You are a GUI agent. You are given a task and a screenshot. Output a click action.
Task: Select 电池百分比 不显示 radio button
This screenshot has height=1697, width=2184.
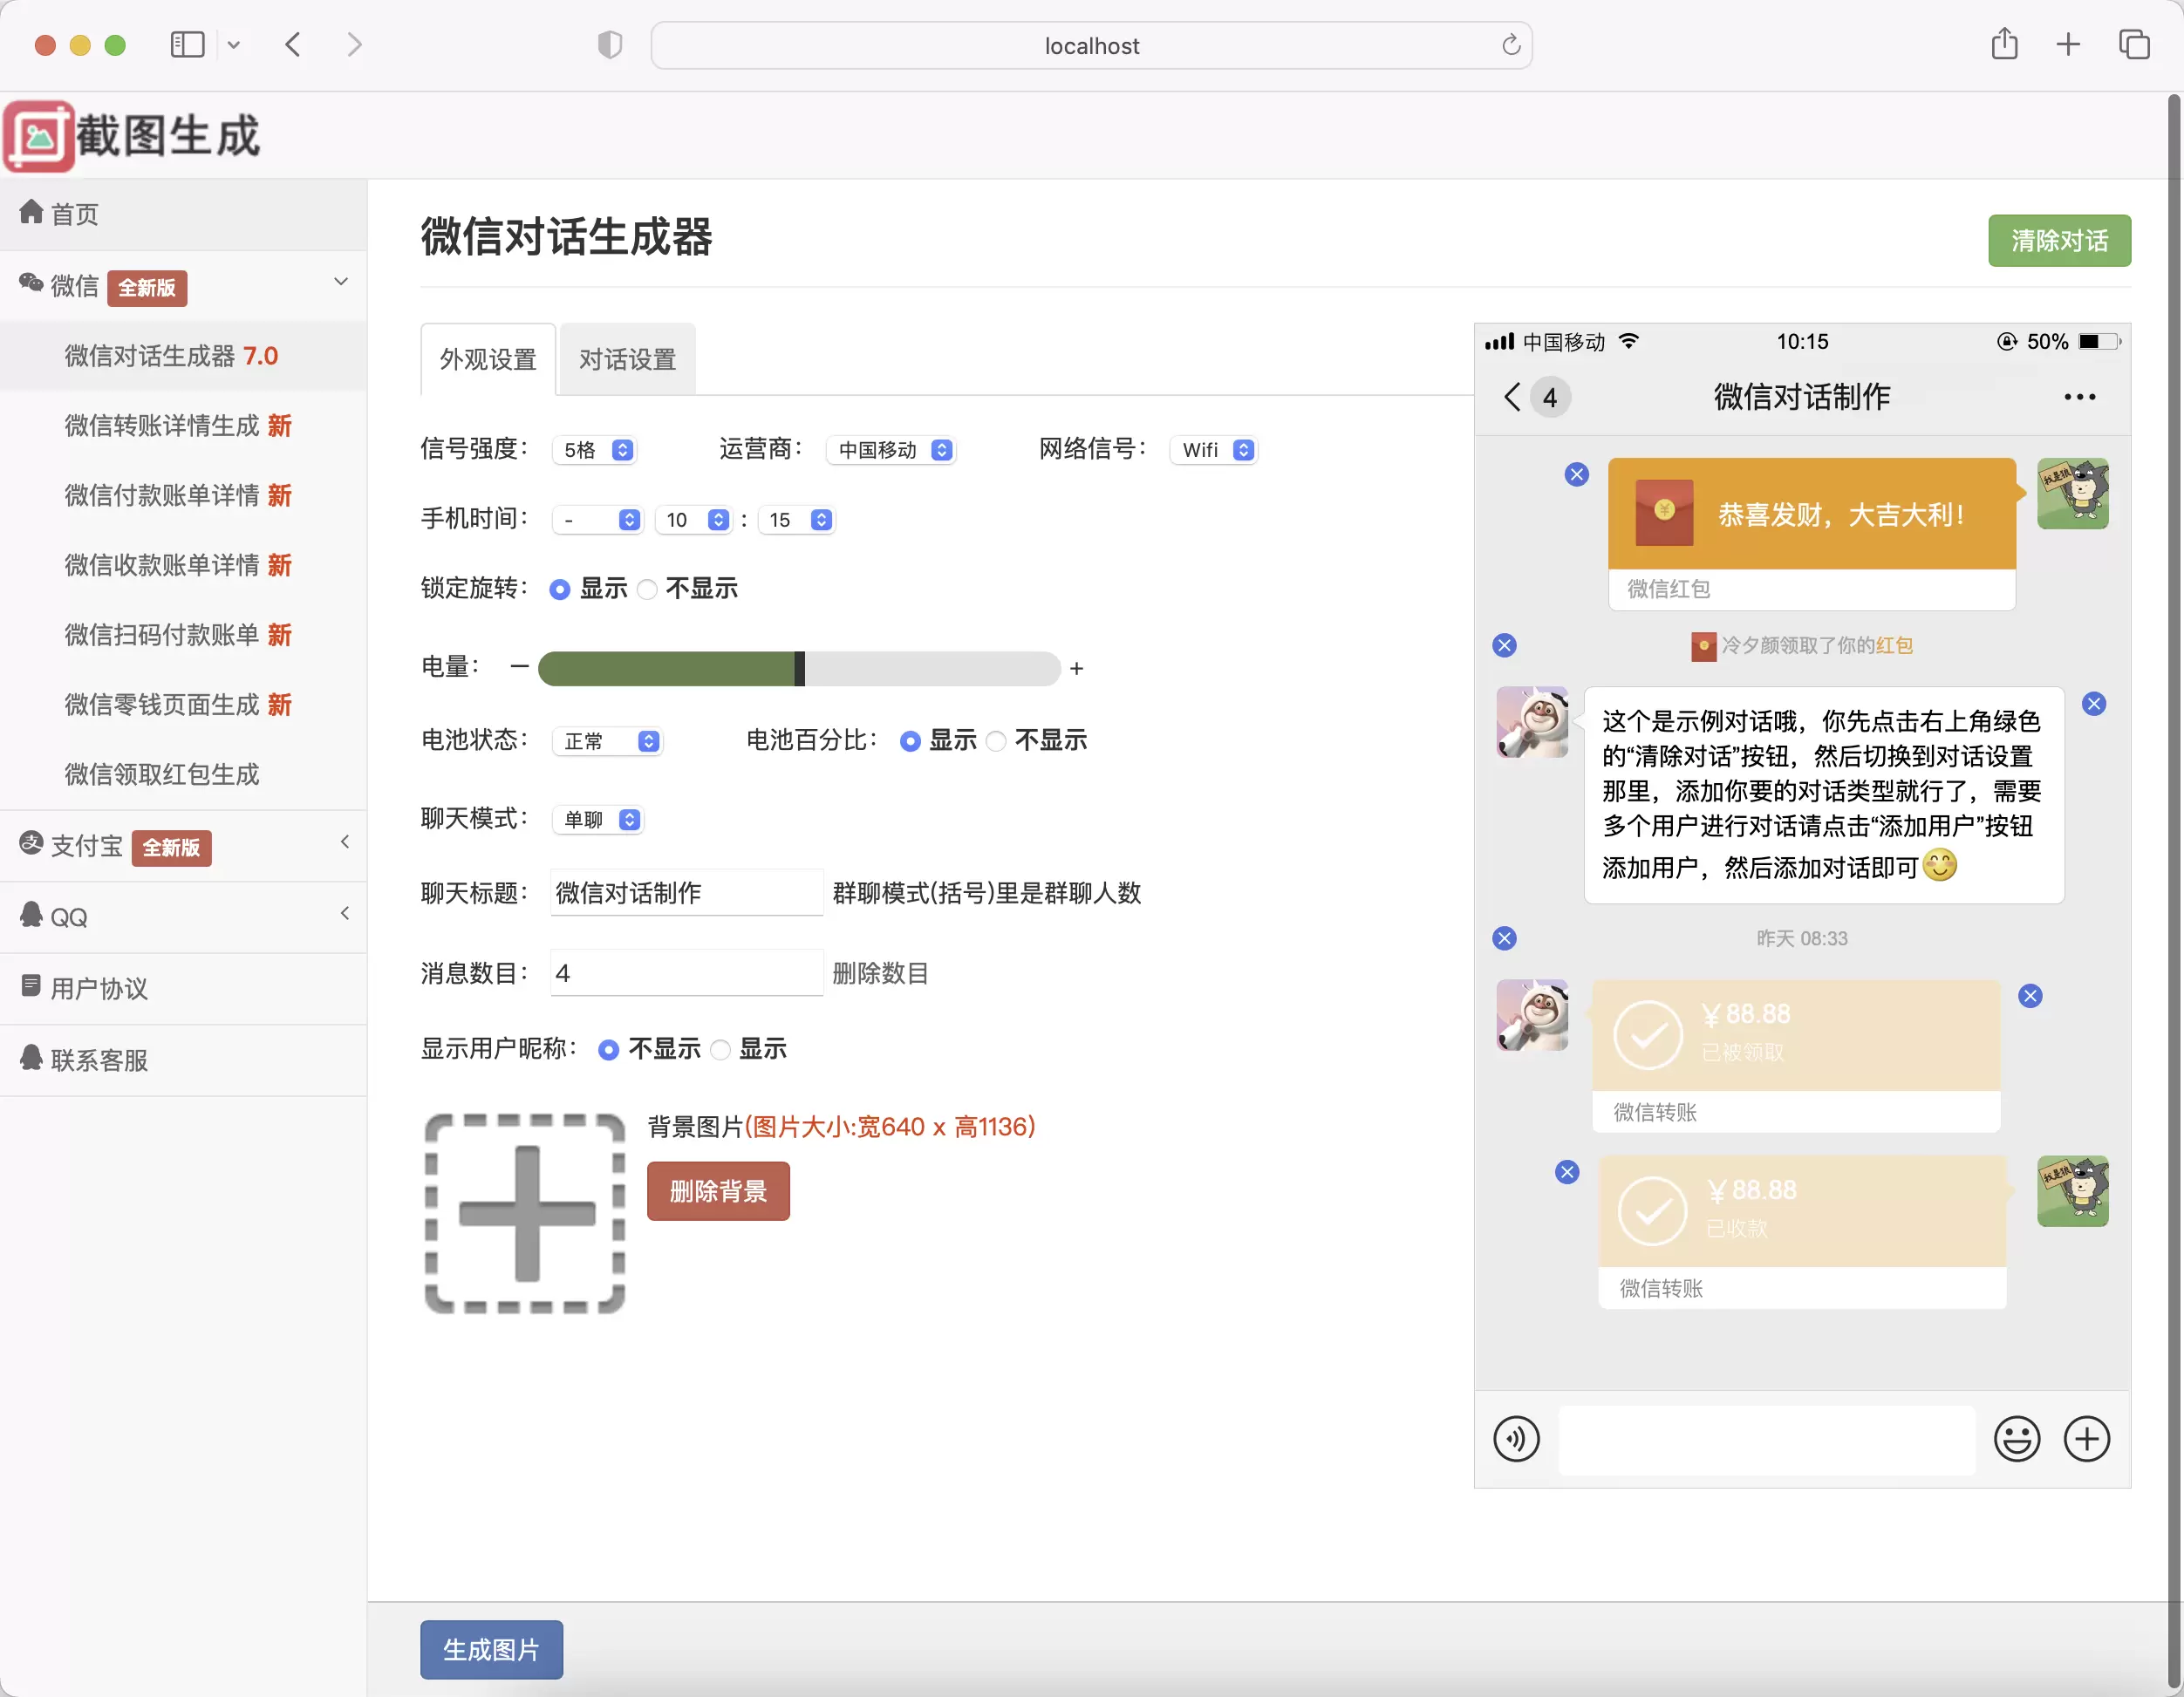(996, 741)
